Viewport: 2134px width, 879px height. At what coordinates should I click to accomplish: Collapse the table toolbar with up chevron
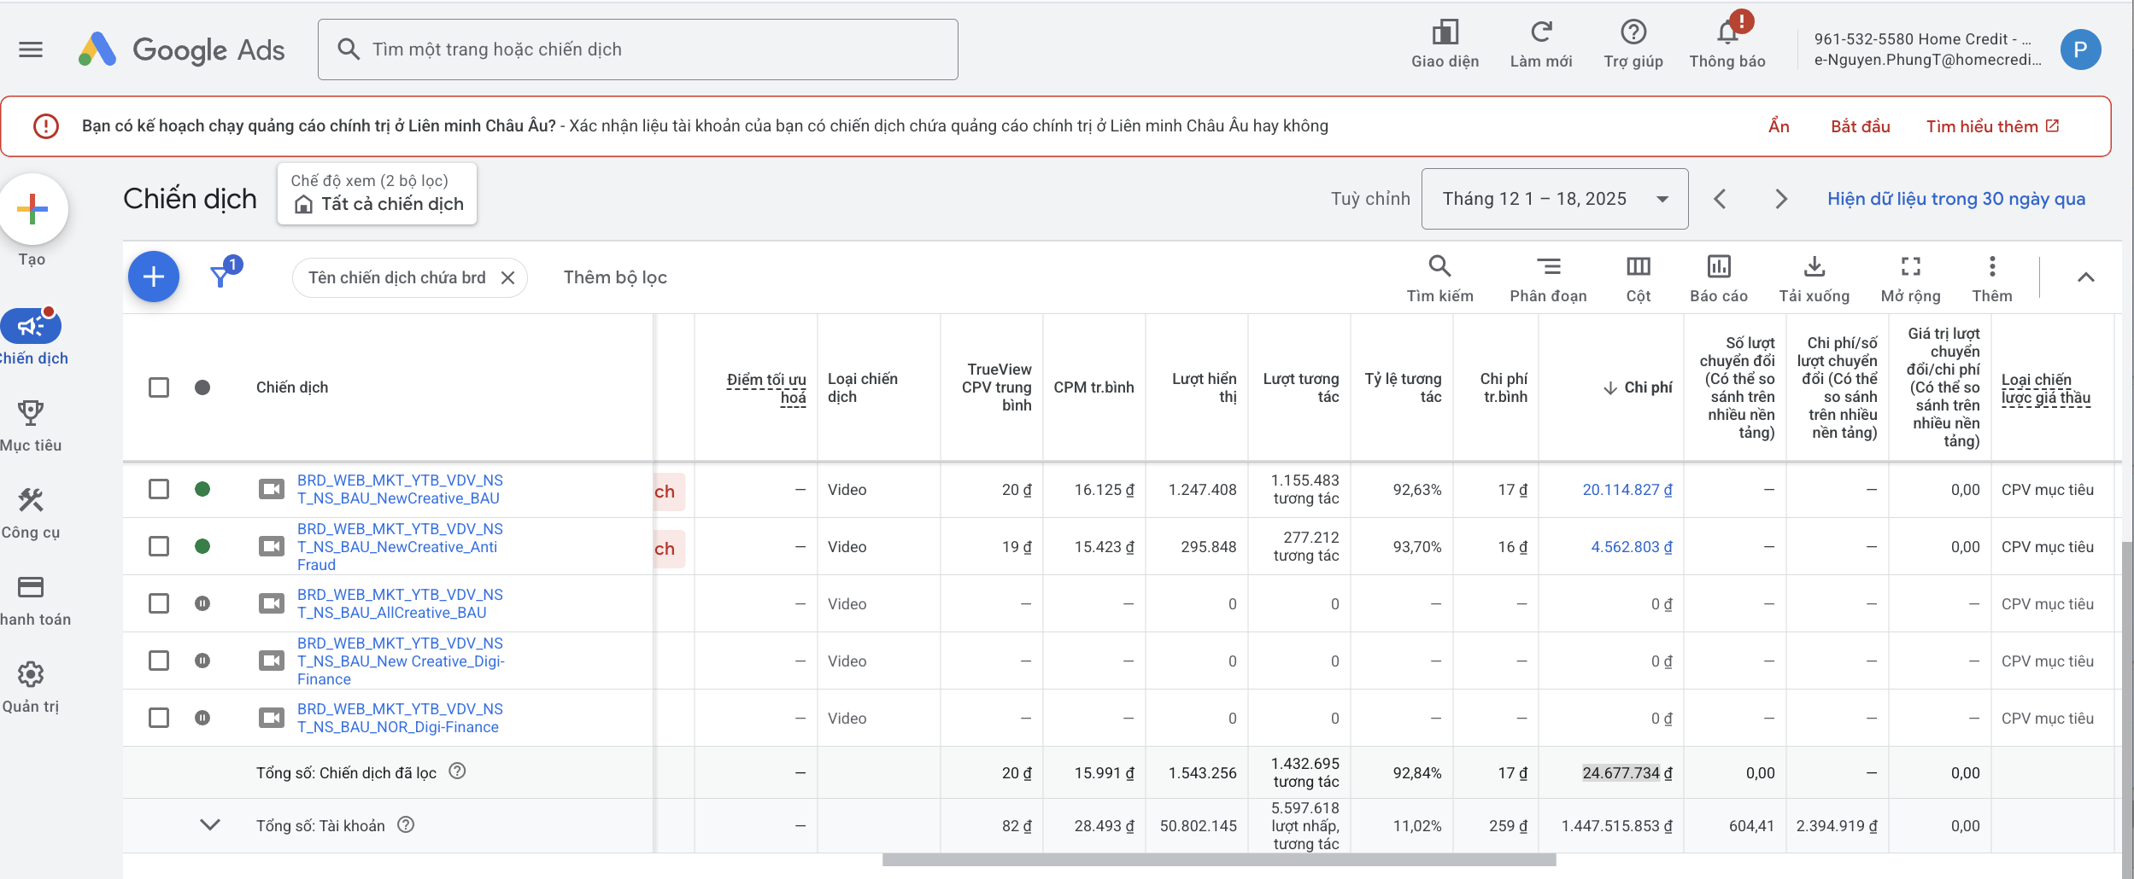tap(2085, 277)
